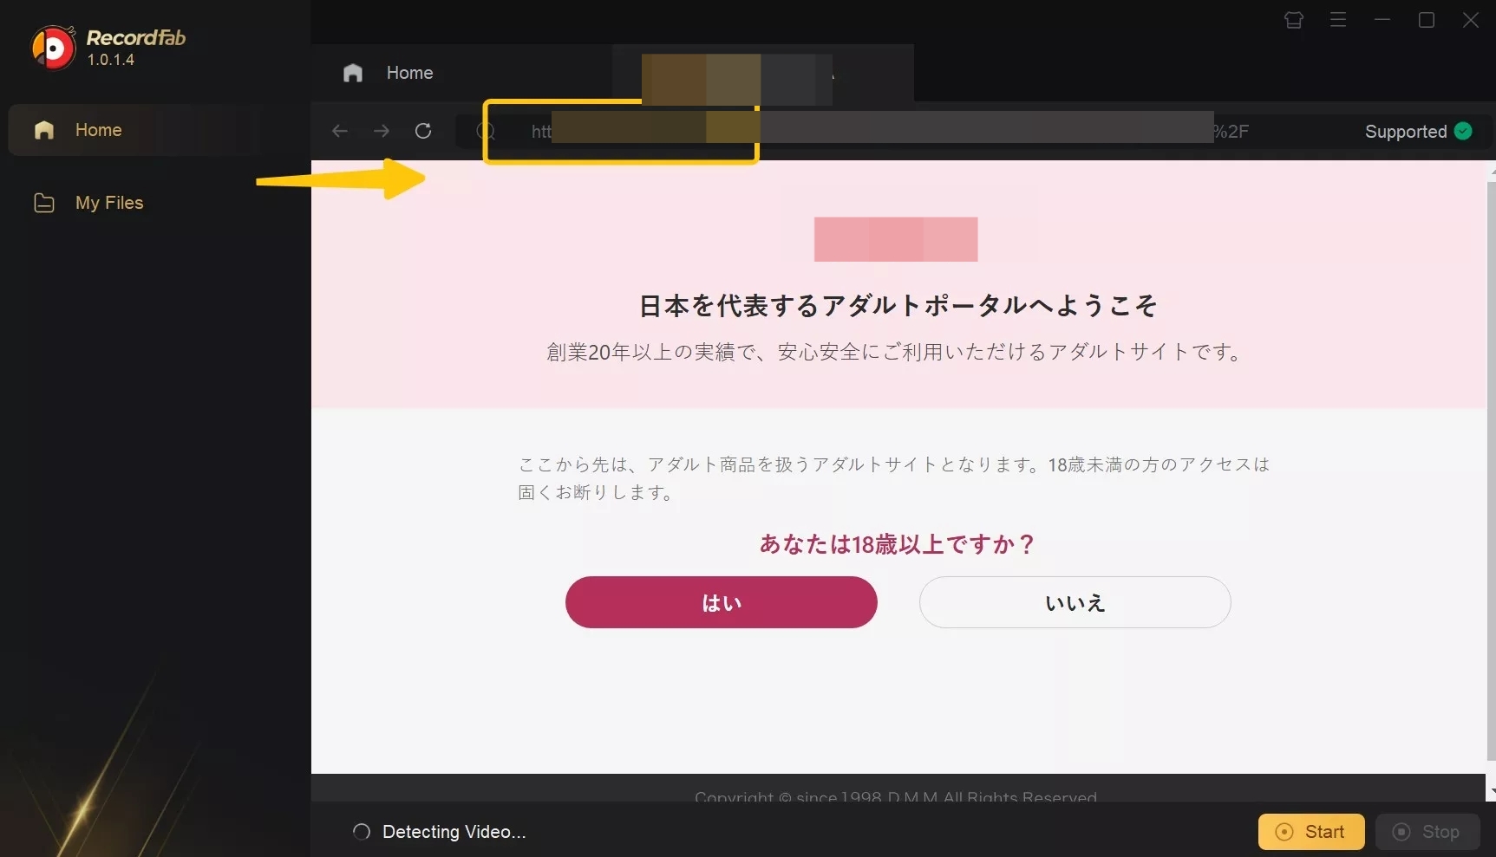Go back with the left arrow
Image resolution: width=1496 pixels, height=857 pixels.
pyautogui.click(x=340, y=131)
